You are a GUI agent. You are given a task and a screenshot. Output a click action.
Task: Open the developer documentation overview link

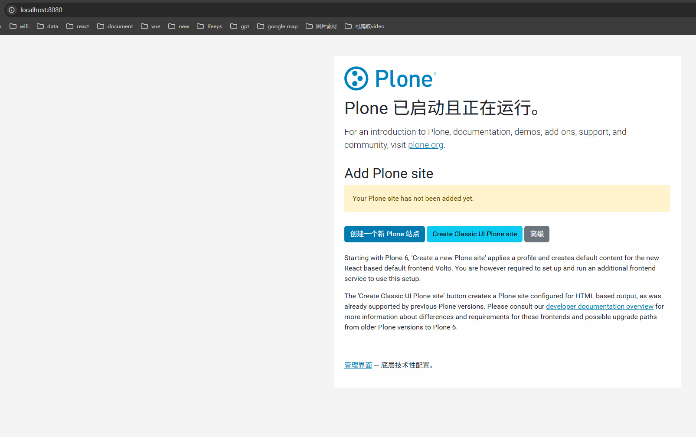coord(600,307)
